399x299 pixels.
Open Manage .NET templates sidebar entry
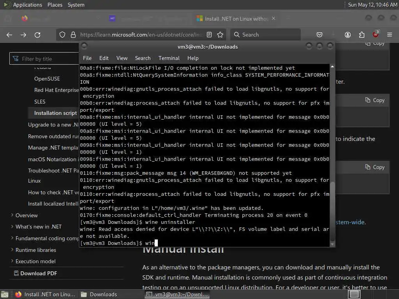53,148
